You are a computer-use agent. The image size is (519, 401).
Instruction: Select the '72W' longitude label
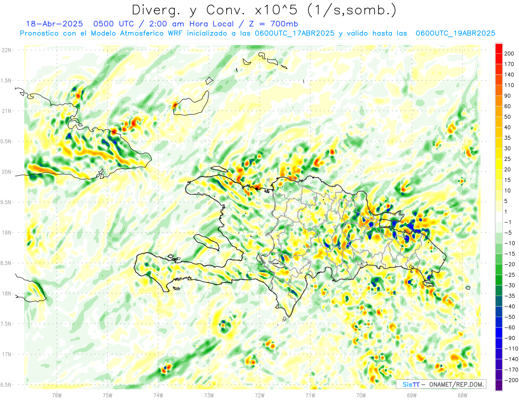(x=259, y=395)
